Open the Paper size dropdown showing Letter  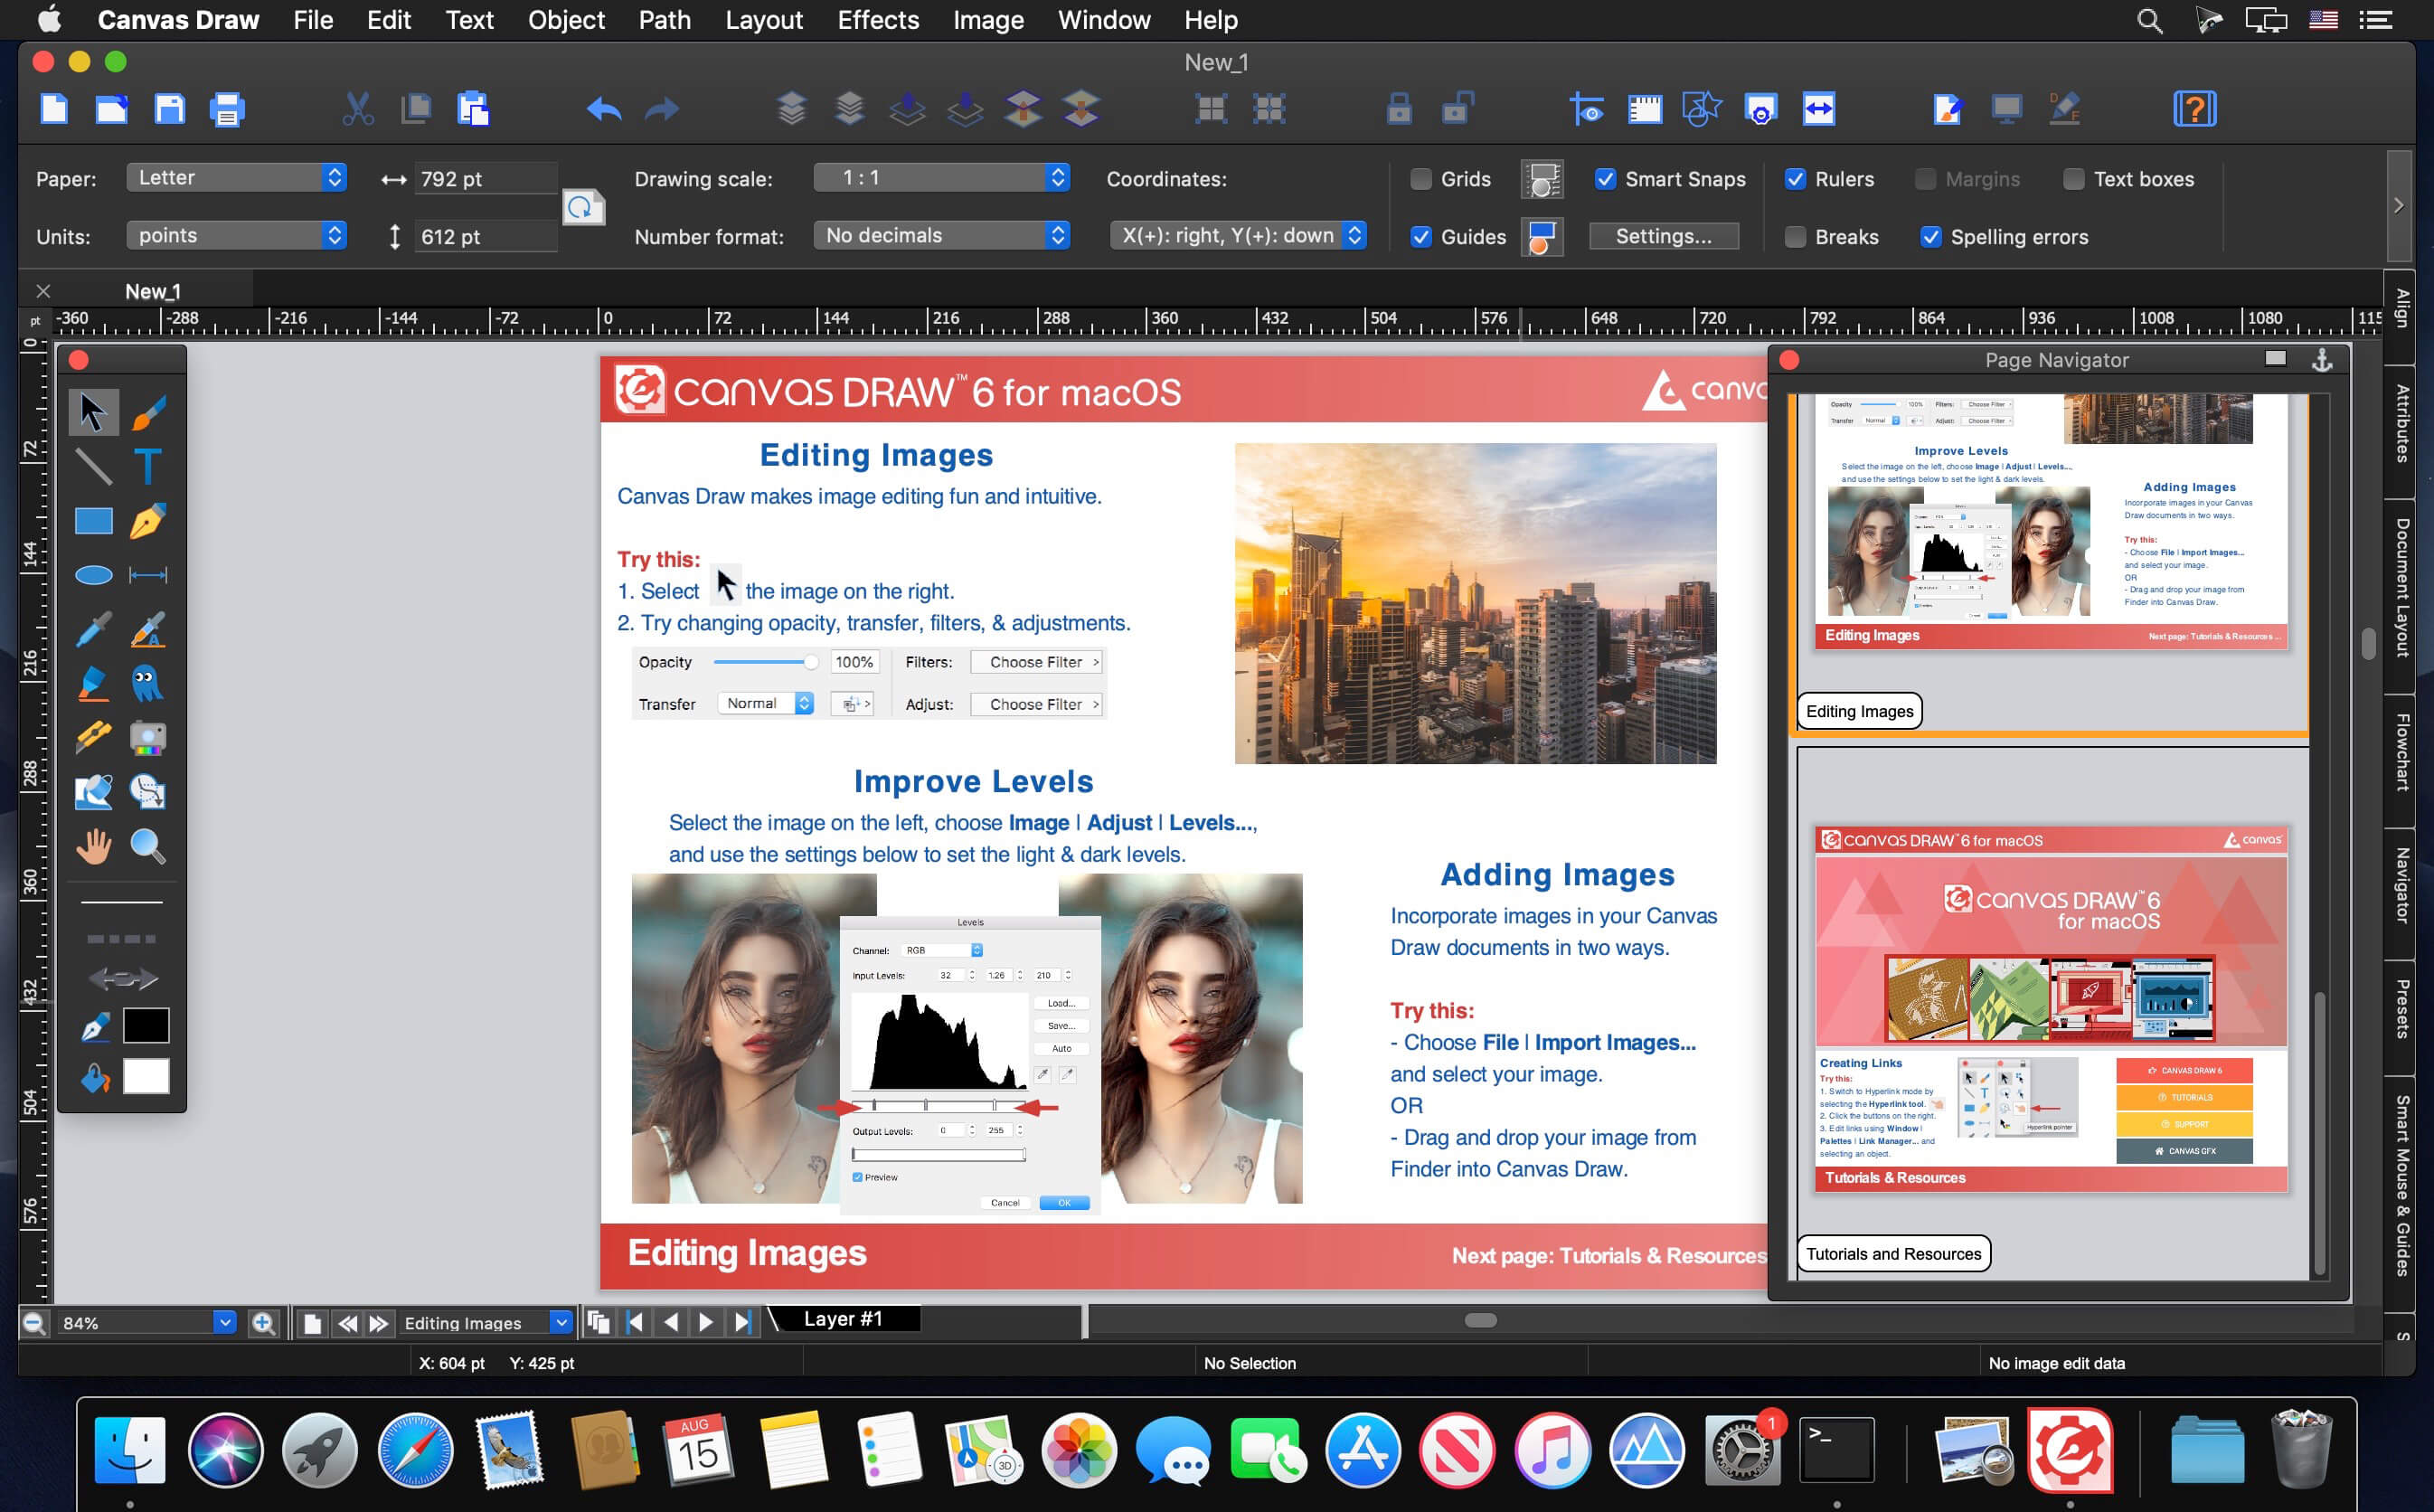(x=237, y=178)
